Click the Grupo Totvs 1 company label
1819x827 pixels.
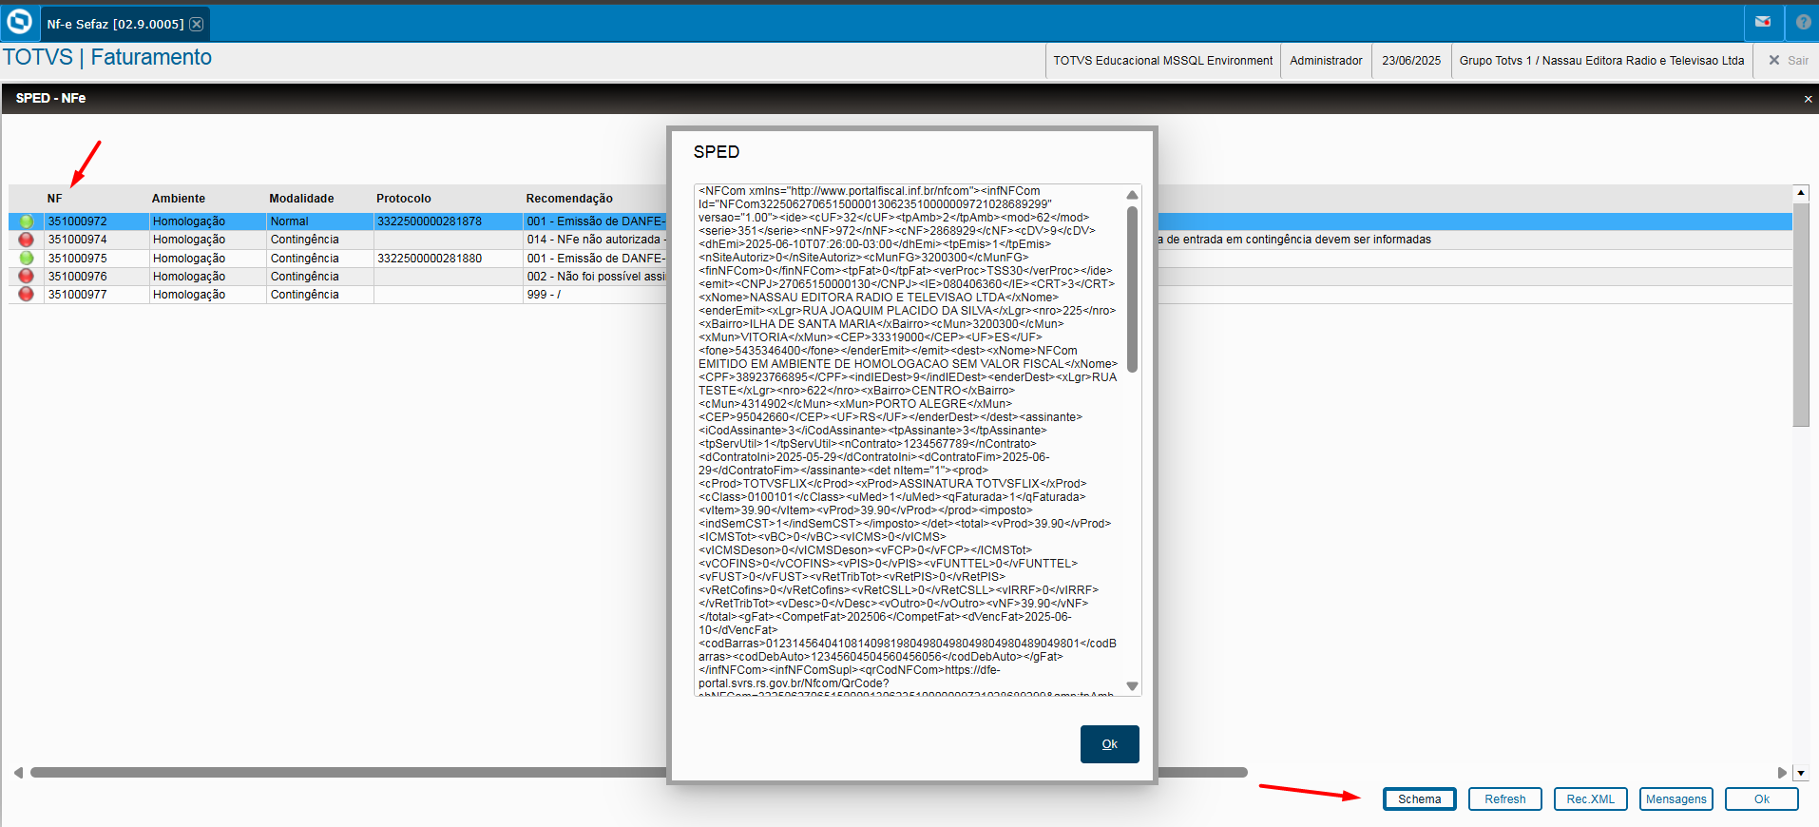click(1601, 61)
